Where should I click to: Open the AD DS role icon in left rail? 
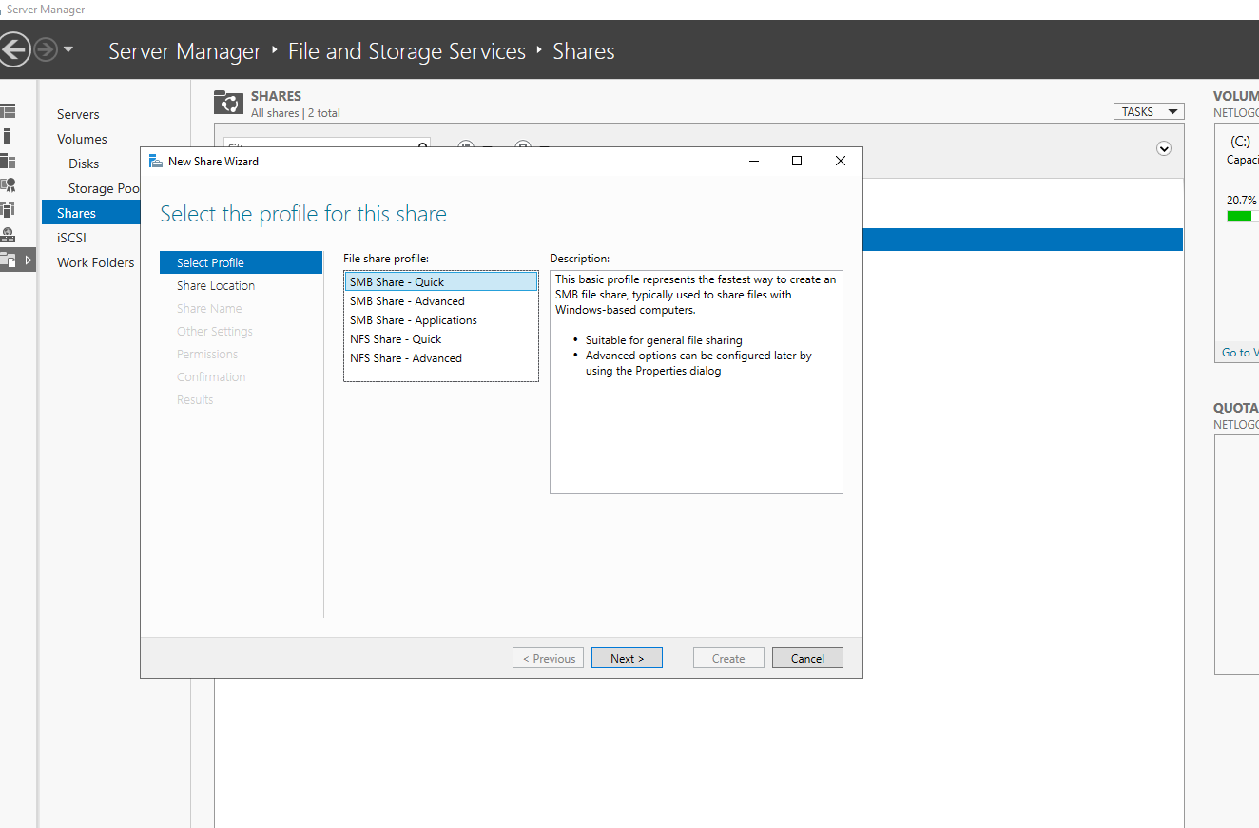(8, 209)
